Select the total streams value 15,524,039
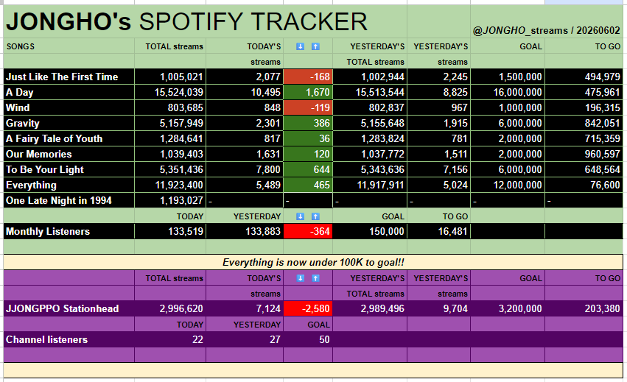 coord(170,92)
